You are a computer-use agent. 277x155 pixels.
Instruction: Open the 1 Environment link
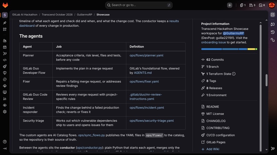[x=214, y=95]
